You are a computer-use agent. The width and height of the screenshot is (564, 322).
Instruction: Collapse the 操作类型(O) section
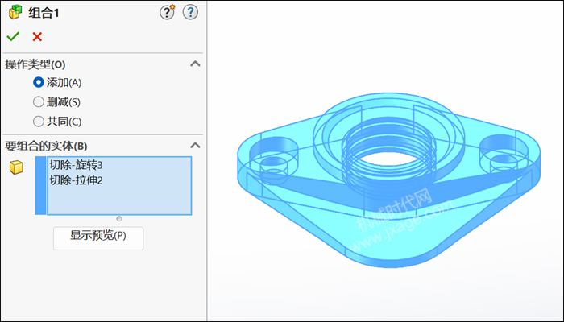(x=195, y=64)
